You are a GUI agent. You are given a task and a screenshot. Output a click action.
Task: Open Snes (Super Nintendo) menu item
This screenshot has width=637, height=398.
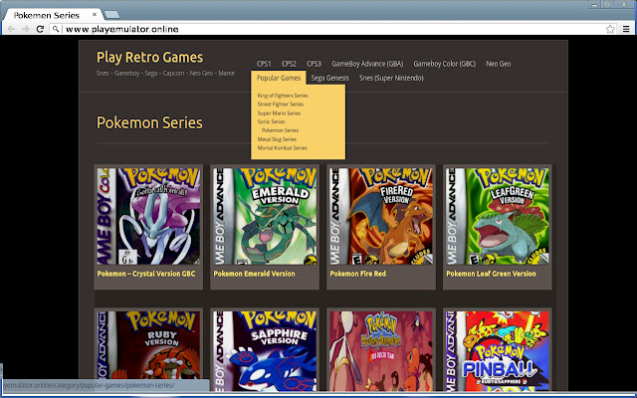pos(391,78)
